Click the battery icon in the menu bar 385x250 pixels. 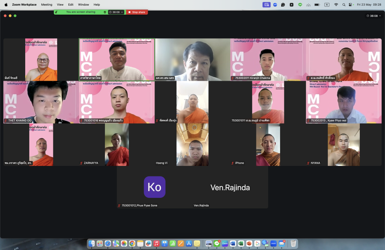pyautogui.click(x=317, y=5)
